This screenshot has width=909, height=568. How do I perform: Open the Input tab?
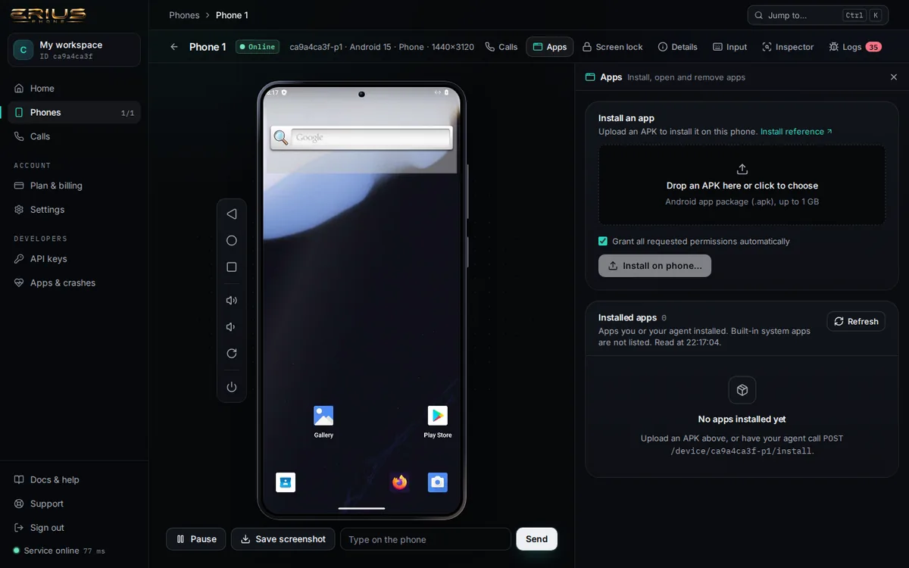click(x=730, y=47)
